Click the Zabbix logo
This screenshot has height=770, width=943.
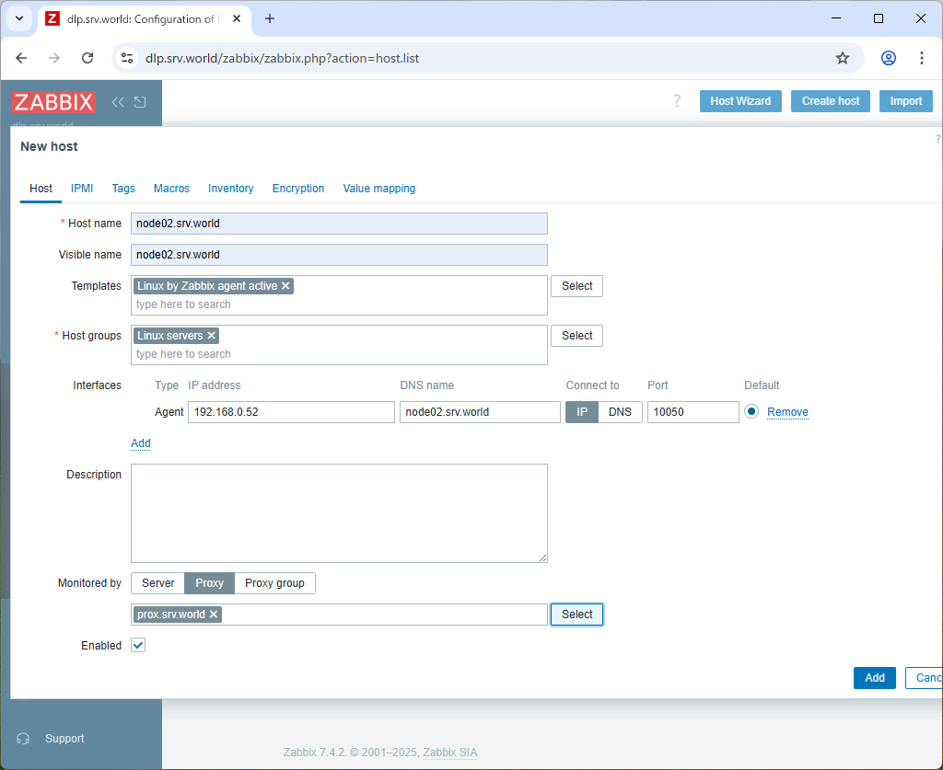[53, 102]
